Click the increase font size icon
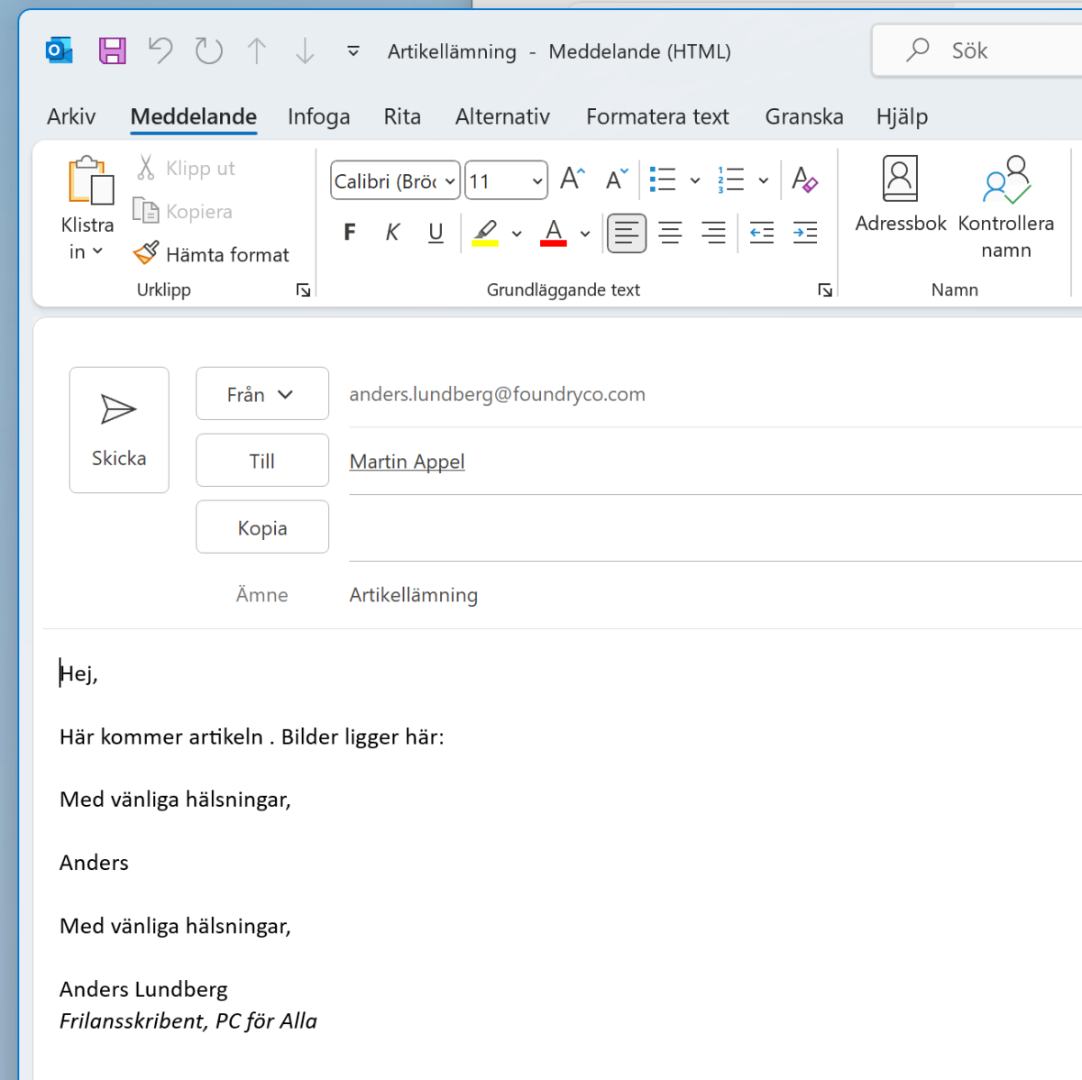The height and width of the screenshot is (1080, 1082). tap(571, 178)
